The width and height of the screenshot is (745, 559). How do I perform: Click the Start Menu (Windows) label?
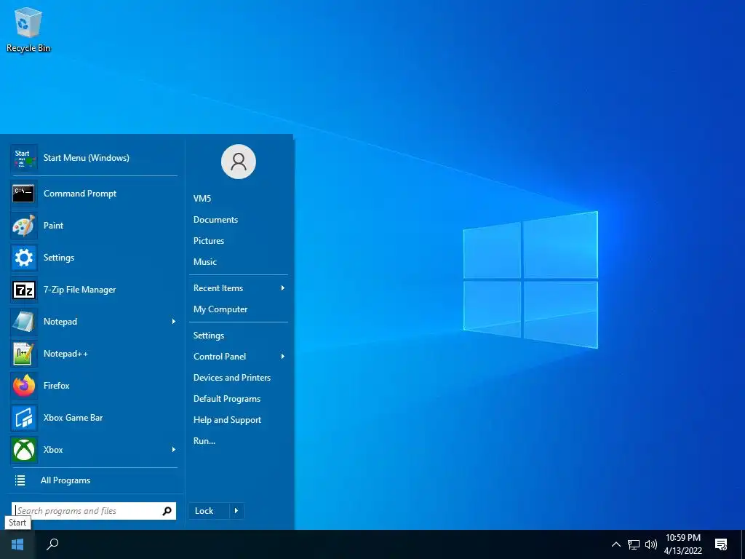coord(86,158)
